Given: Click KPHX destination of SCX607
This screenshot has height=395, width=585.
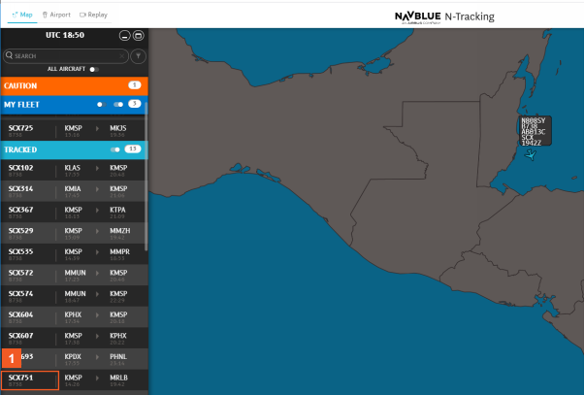Looking at the screenshot, I should click(x=118, y=336).
